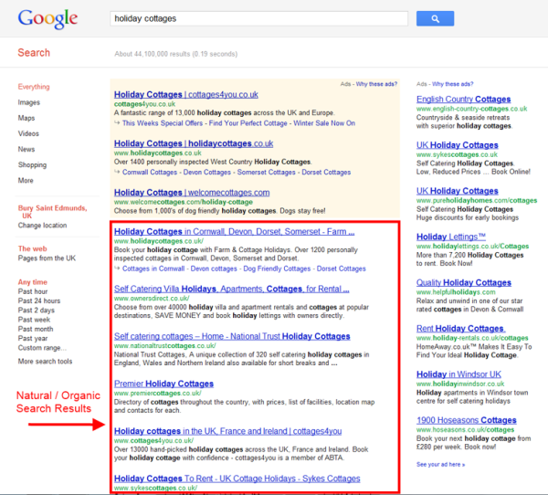548x495 pixels.
Task: Click the holiday cottages search field
Action: click(x=258, y=18)
